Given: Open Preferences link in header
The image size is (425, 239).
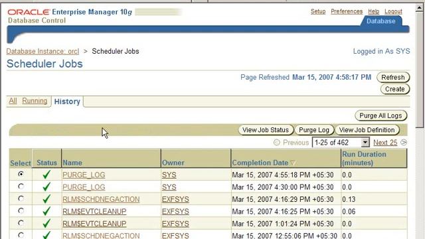Looking at the screenshot, I should point(347,11).
